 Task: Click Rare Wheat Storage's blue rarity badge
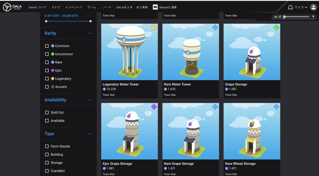tap(276, 107)
